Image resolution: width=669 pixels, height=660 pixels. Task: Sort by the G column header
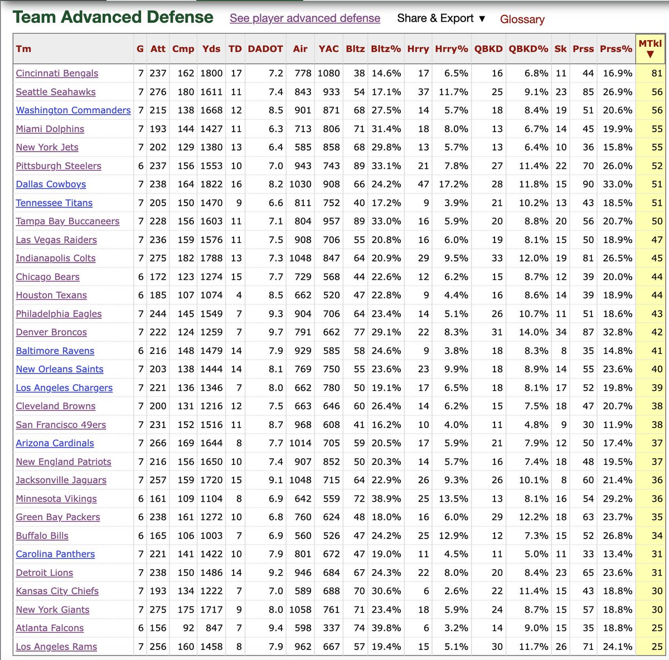[140, 48]
